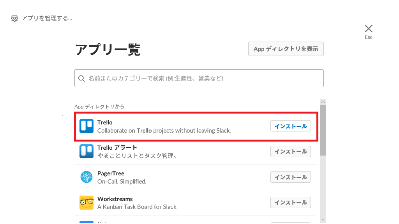Click the Trello アラート app icon
Screen dimensions: 399x224
click(87, 151)
